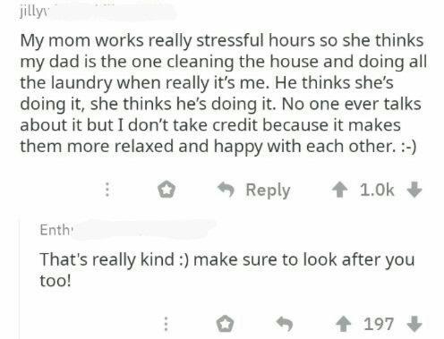Viewport: 444px width, 339px height.
Task: Click the 1.0k vote score
Action: click(377, 190)
